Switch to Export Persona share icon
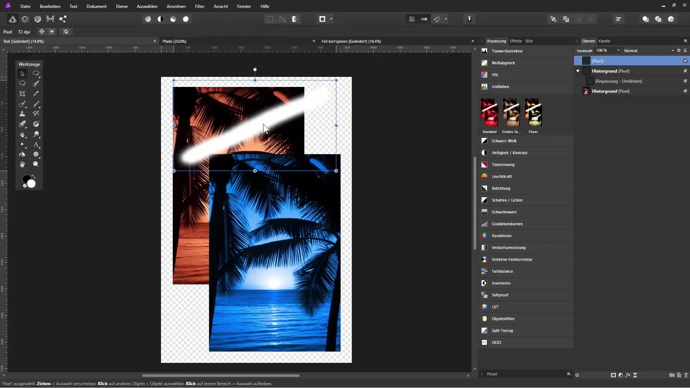690x388 pixels. [63, 19]
